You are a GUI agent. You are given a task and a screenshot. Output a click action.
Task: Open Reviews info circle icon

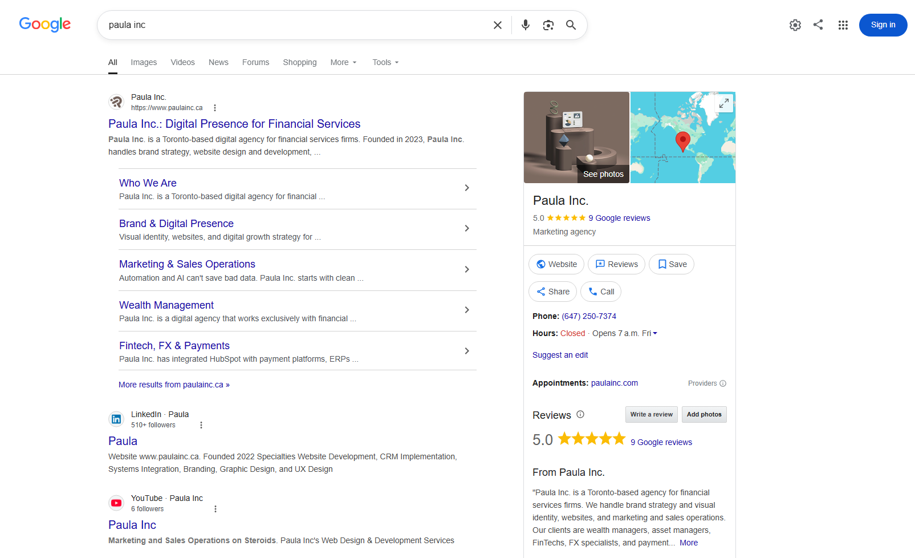[580, 415]
